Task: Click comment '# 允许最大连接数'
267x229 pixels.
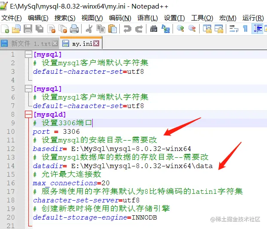Action: [x=67, y=175]
